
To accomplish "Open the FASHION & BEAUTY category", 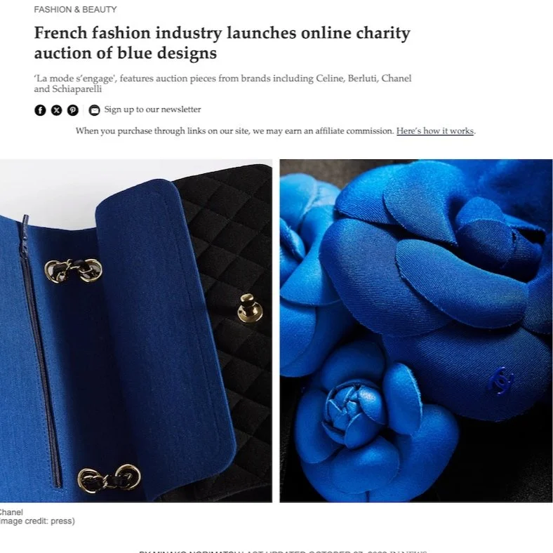I will coord(75,10).
